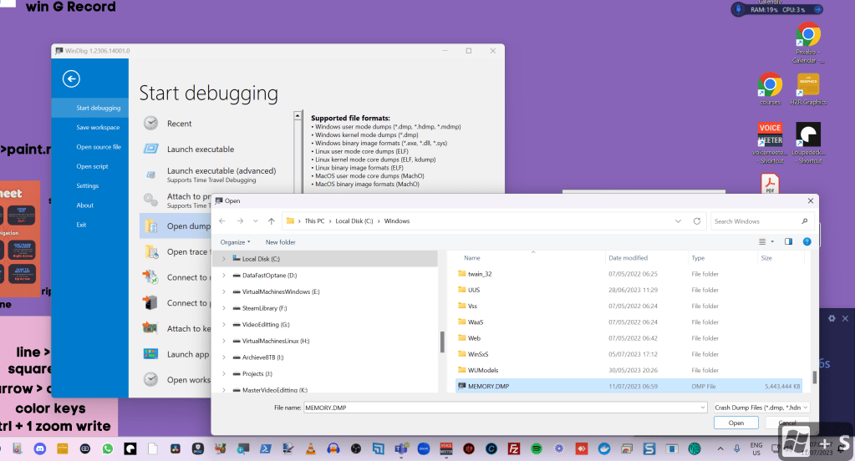Select About in WinDbg sidebar
Screen dimensions: 855x461
pyautogui.click(x=90, y=205)
